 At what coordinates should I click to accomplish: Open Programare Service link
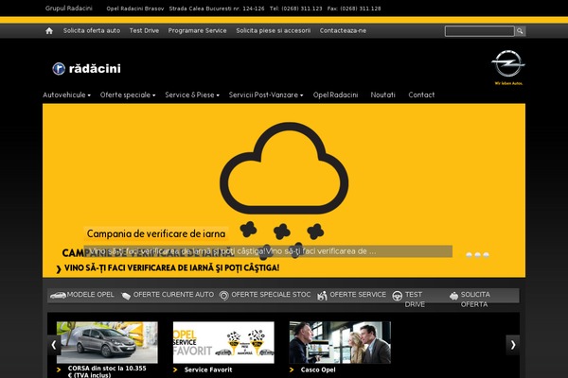point(198,31)
